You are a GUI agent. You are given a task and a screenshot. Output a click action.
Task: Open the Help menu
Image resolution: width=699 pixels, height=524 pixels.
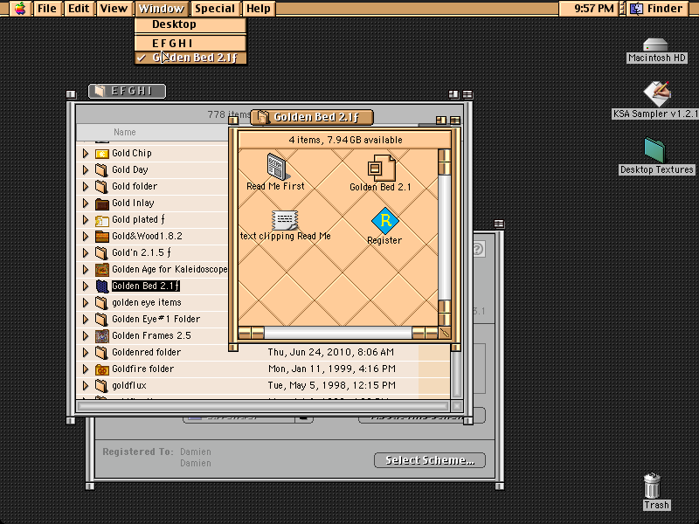pyautogui.click(x=259, y=9)
